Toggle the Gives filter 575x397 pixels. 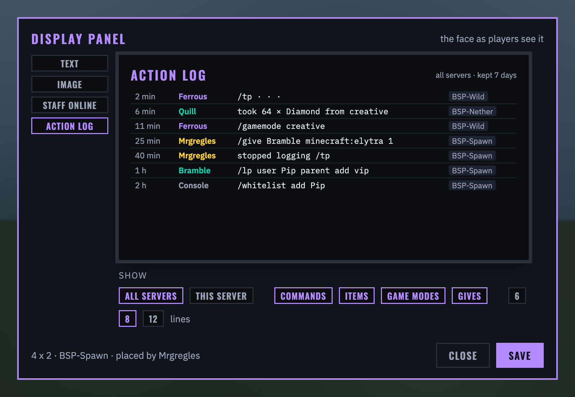(469, 296)
